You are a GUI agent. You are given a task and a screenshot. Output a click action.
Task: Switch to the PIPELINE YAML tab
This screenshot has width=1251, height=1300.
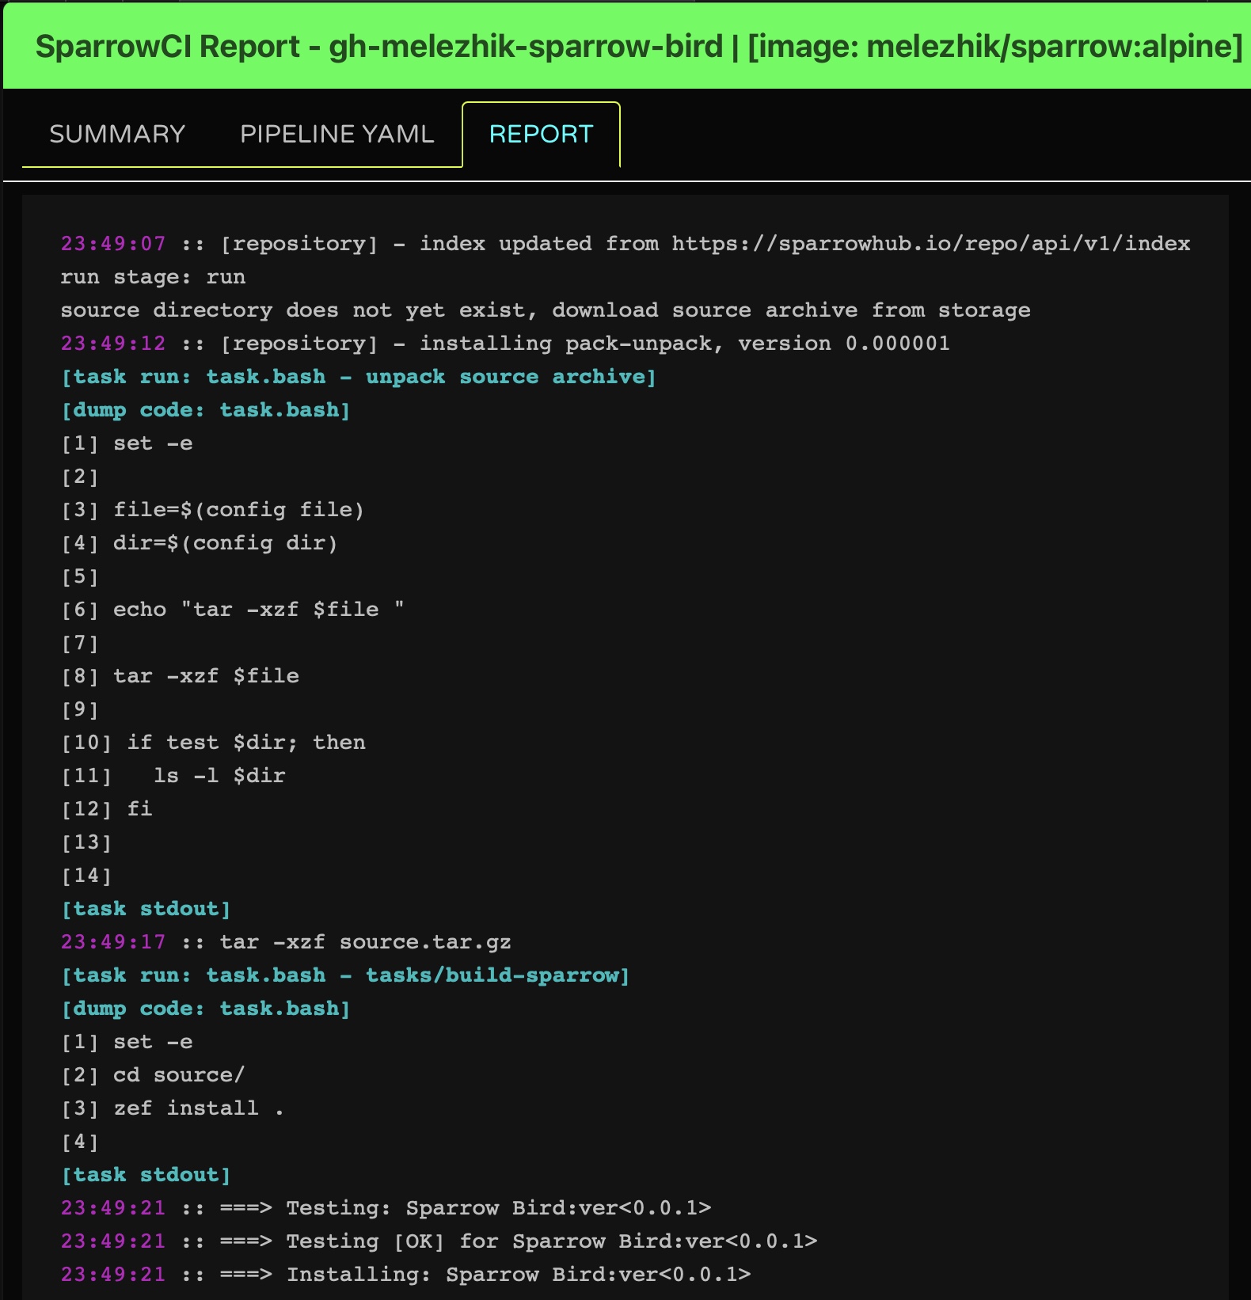tap(337, 134)
